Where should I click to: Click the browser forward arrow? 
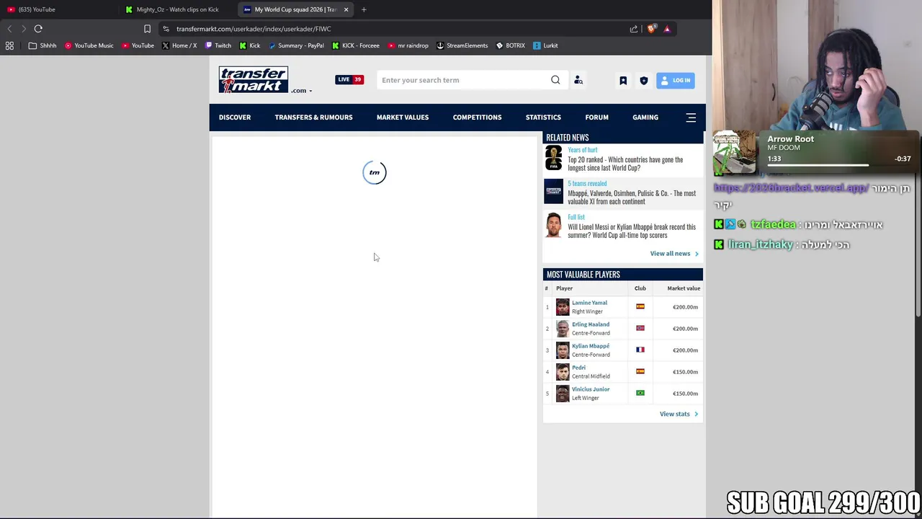pyautogui.click(x=24, y=29)
